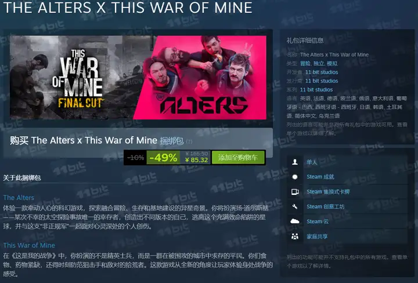Viewport: 418px width, 283px height.
Task: Click the Steam 成就 achievements label
Action: coord(320,177)
